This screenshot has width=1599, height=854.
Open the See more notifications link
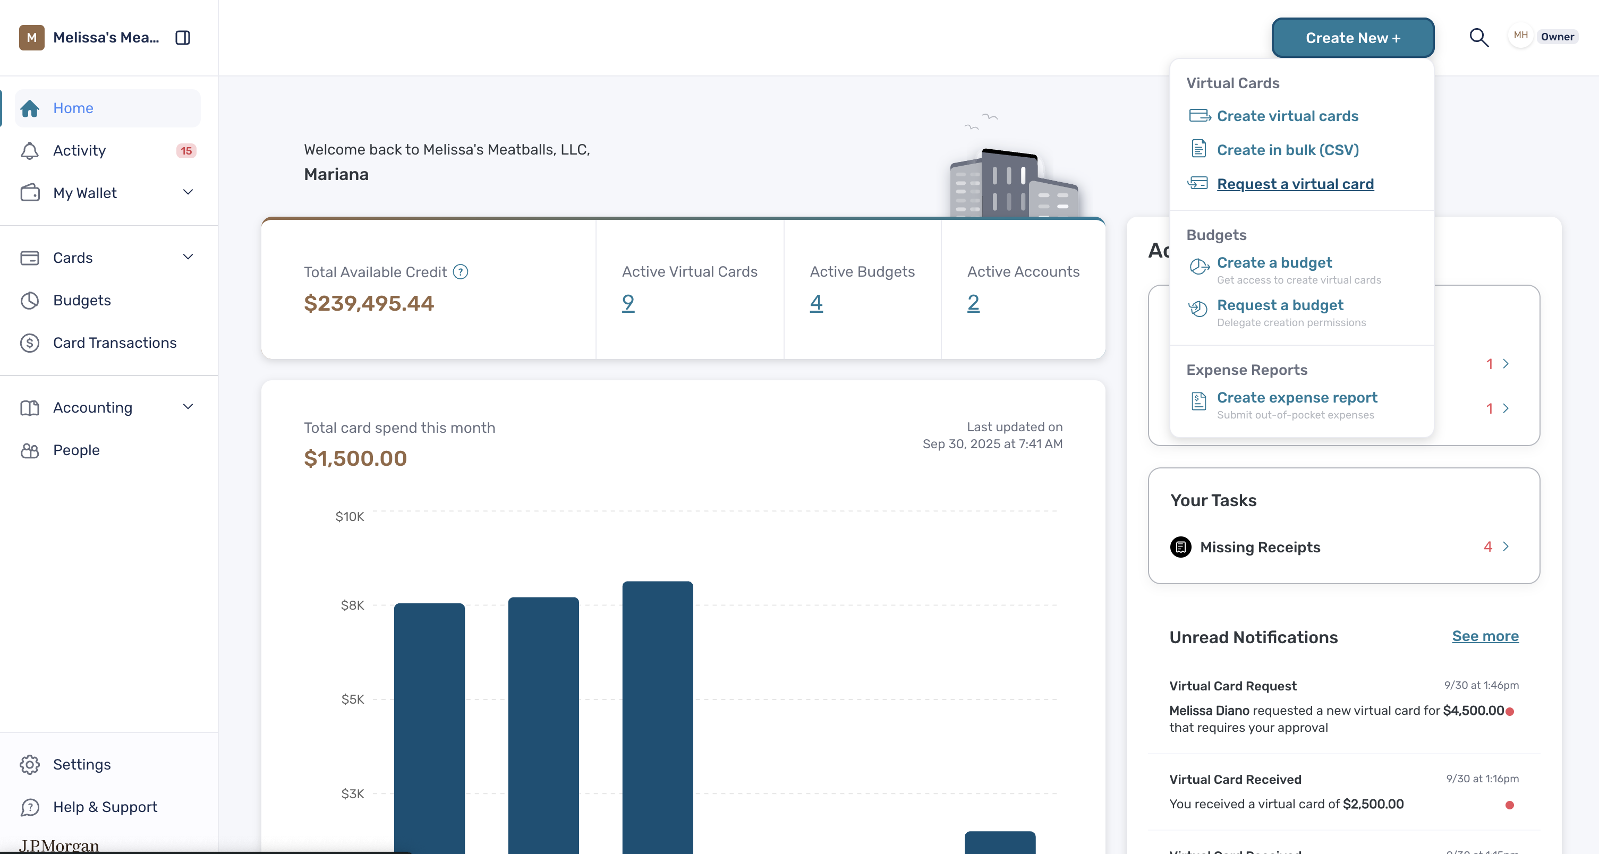tap(1485, 636)
